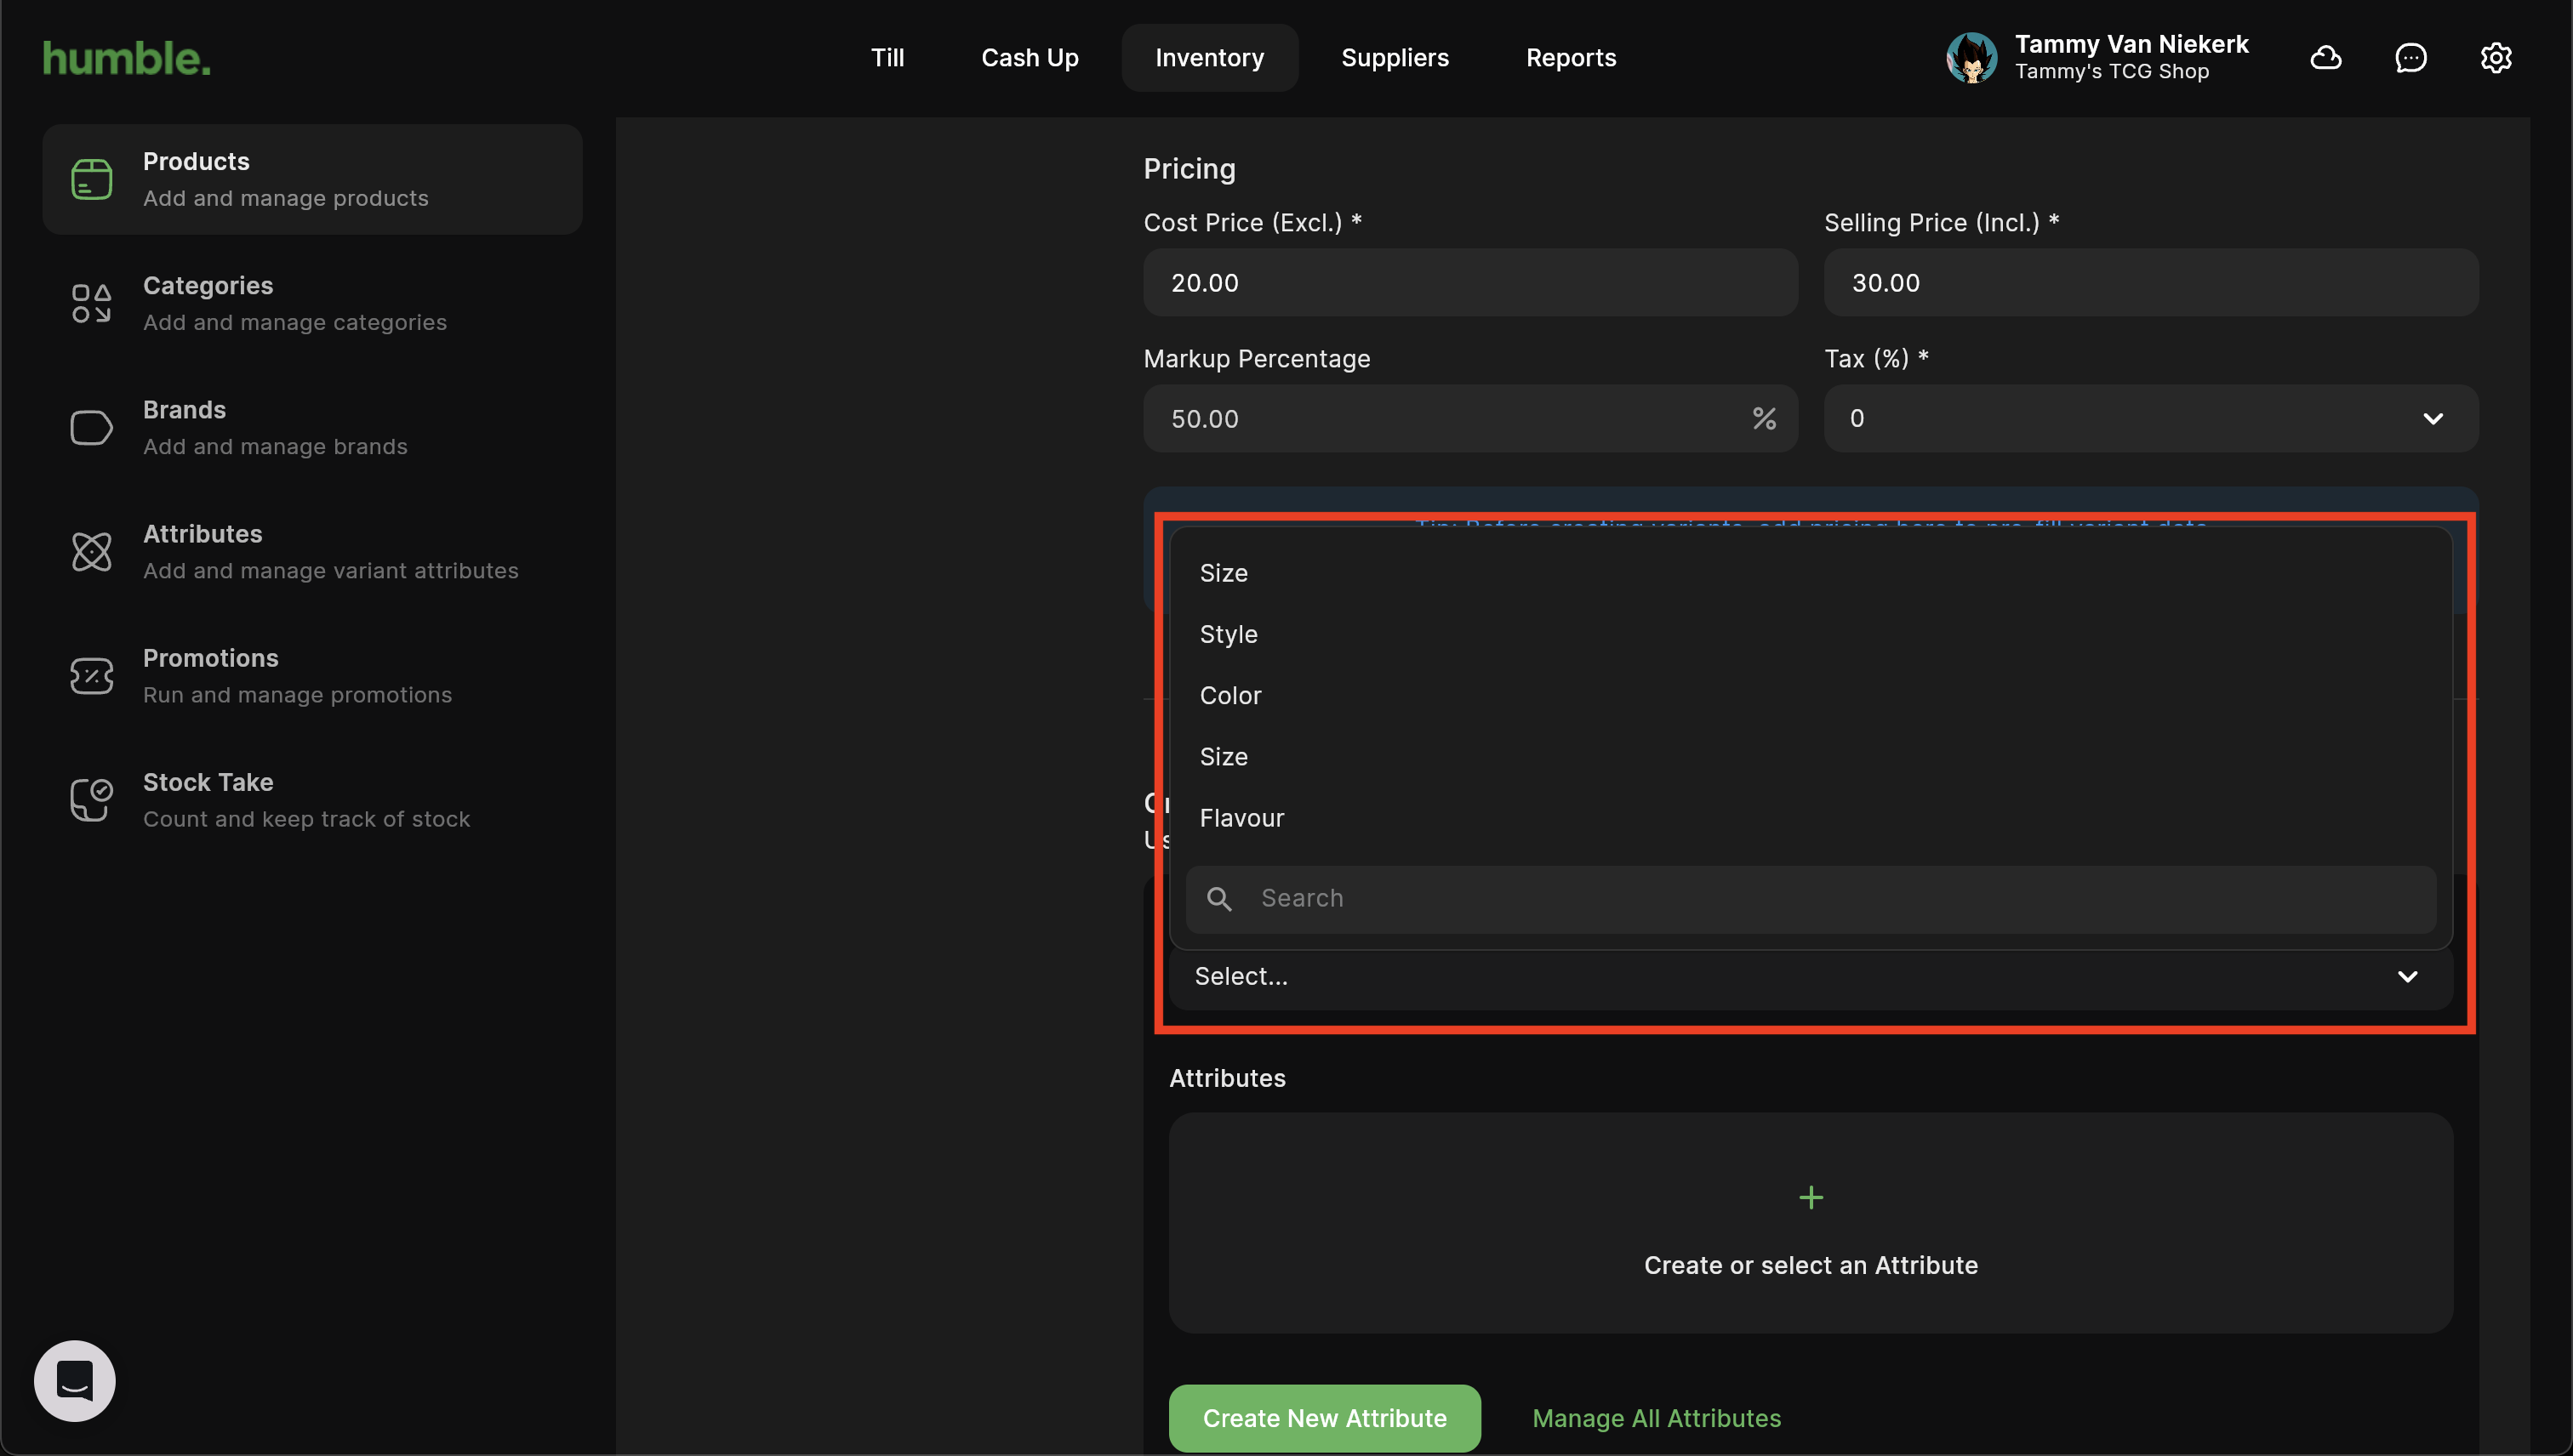This screenshot has width=2573, height=1456.
Task: Click the Brands tag icon
Action: 91,428
